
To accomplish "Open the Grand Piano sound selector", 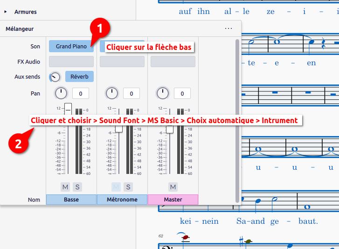I will [x=71, y=46].
